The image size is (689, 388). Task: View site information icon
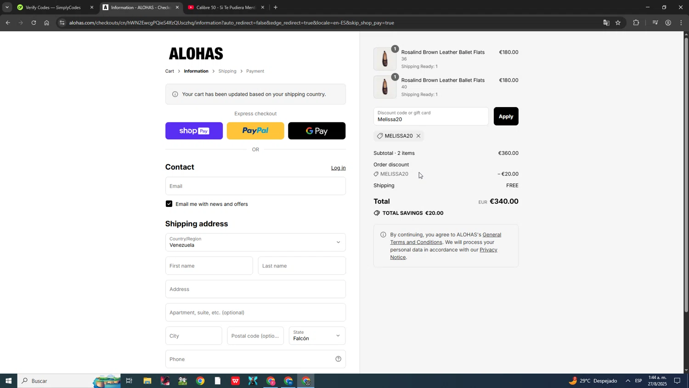[62, 23]
